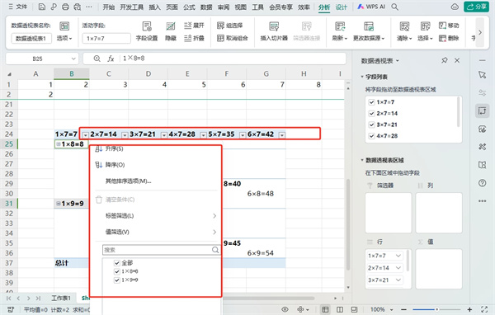Viewport: 495px width, 315px height.
Task: Uncheck 1×9=9 in the filter list
Action: point(117,280)
